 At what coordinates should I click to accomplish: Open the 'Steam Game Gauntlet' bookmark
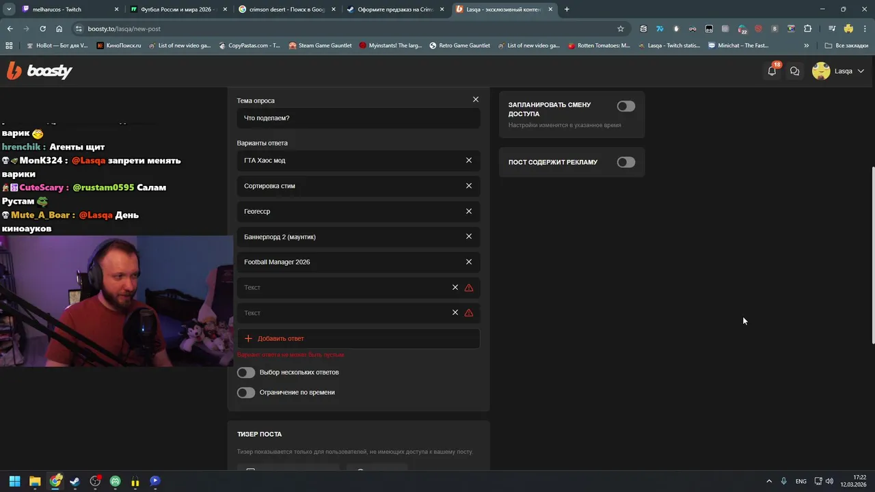coord(320,46)
